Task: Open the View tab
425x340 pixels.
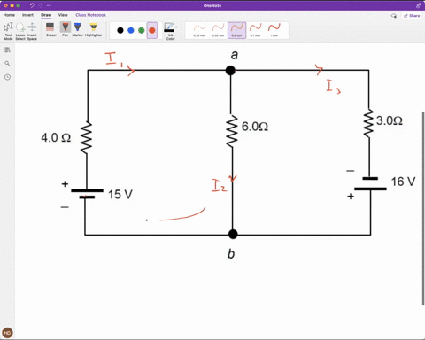Action: pyautogui.click(x=63, y=15)
